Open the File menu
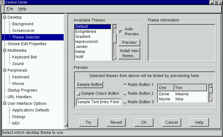 coord(9,9)
